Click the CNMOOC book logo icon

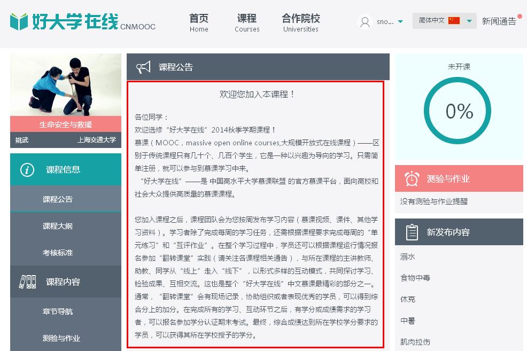click(19, 21)
